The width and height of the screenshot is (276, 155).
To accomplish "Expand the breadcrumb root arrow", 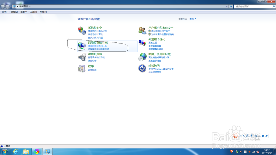I will click(x=17, y=6).
